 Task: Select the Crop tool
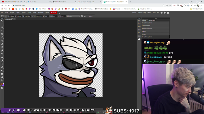[x=2, y=34]
